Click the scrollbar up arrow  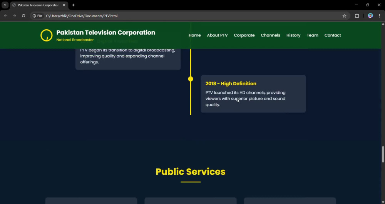click(x=383, y=24)
